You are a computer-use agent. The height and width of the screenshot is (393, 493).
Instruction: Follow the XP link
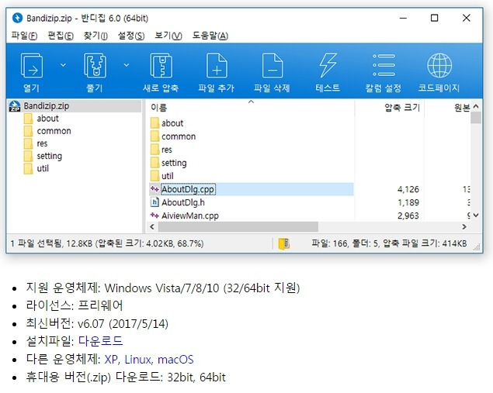(x=111, y=360)
